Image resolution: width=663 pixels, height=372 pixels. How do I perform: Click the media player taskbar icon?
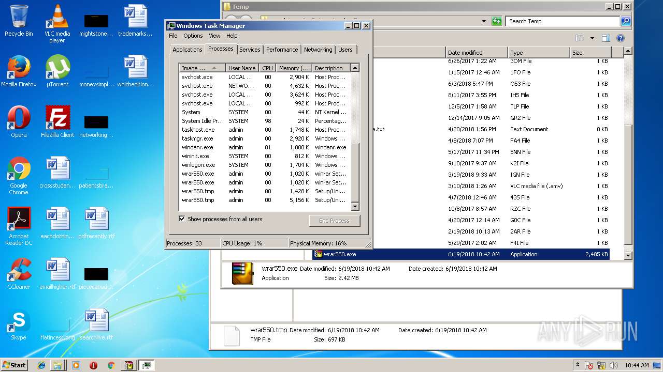coord(76,365)
